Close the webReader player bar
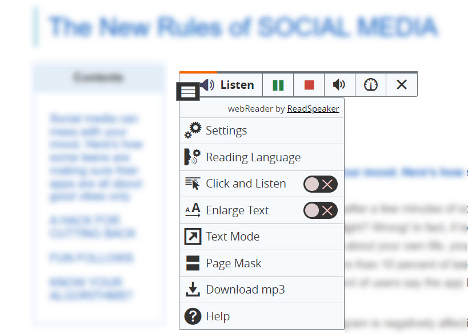This screenshot has width=468, height=334. [x=402, y=85]
